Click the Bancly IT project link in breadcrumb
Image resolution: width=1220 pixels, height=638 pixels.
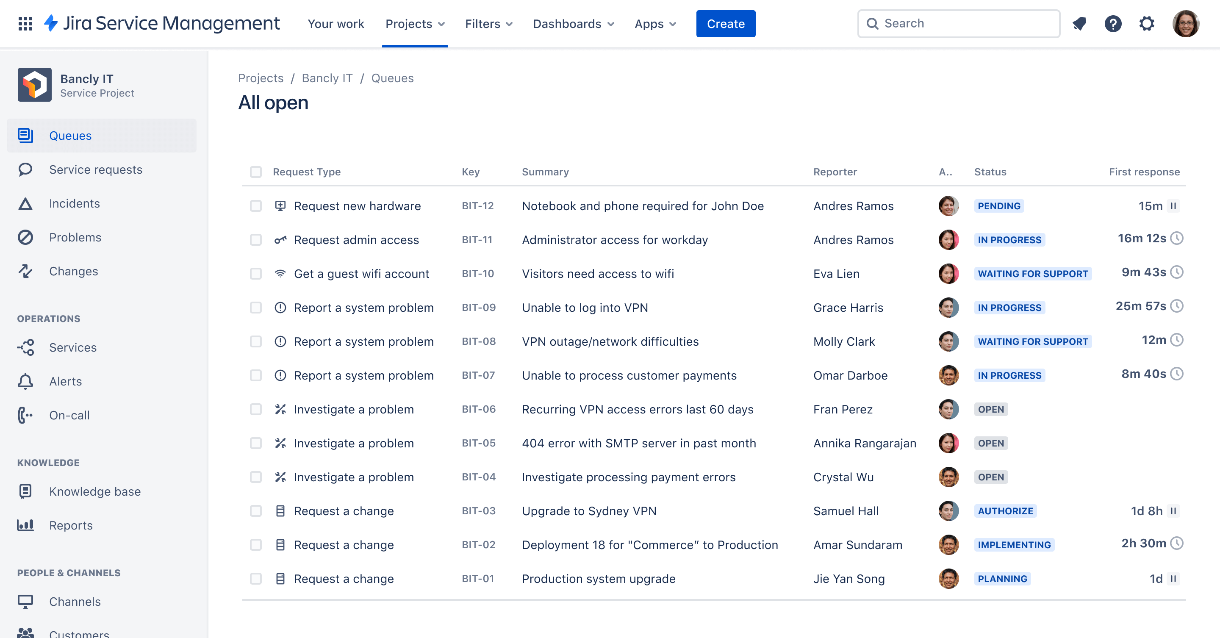pos(327,78)
